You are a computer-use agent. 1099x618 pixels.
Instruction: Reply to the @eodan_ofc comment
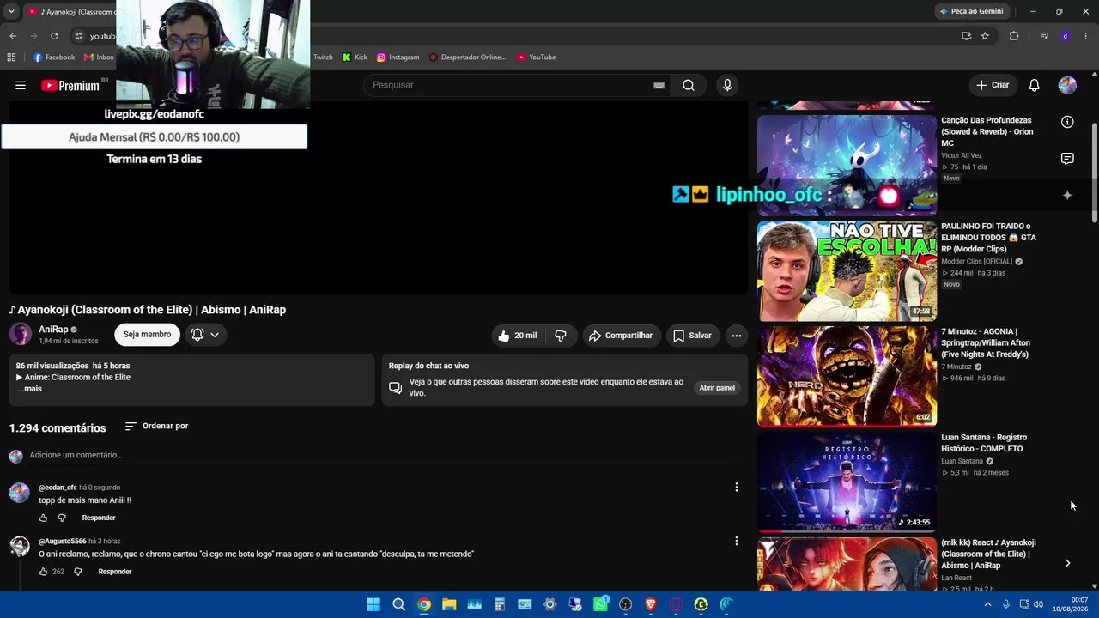(x=99, y=518)
